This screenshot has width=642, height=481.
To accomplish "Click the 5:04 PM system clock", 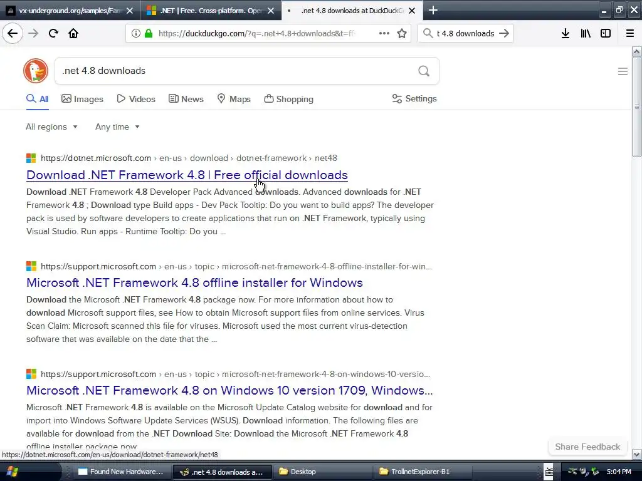I will pos(619,472).
